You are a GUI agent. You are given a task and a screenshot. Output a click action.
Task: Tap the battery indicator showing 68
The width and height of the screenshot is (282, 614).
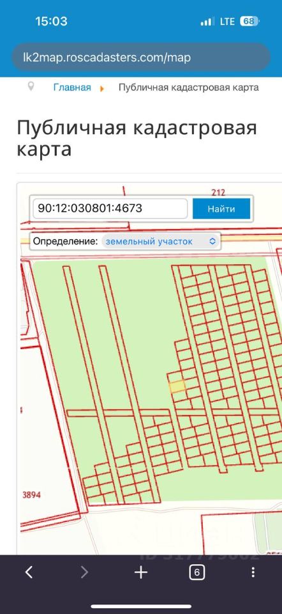click(249, 21)
